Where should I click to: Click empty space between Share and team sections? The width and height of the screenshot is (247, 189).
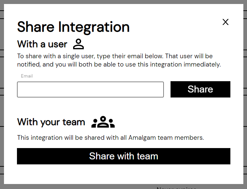pyautogui.click(x=124, y=106)
